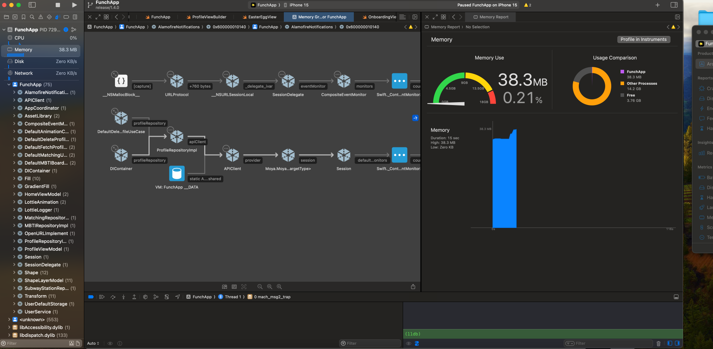
Task: Toggle the right inspector panel
Action: pyautogui.click(x=674, y=5)
